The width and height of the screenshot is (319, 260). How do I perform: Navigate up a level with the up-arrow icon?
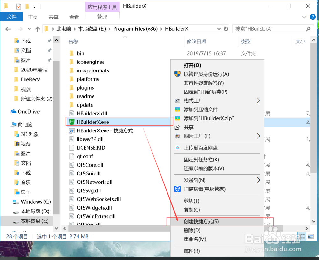click(37, 29)
